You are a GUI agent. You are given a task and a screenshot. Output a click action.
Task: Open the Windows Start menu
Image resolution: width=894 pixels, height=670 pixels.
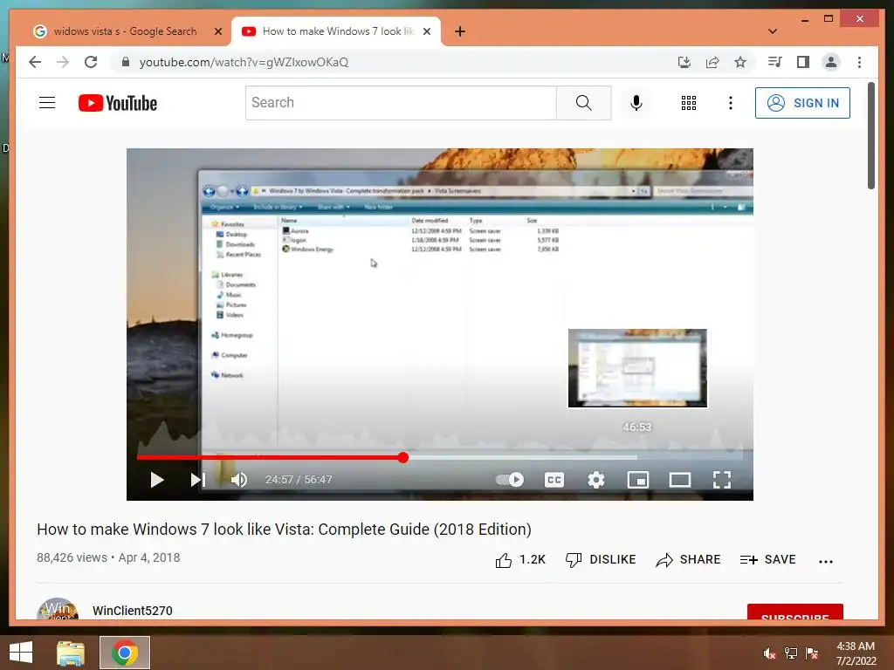coord(21,653)
